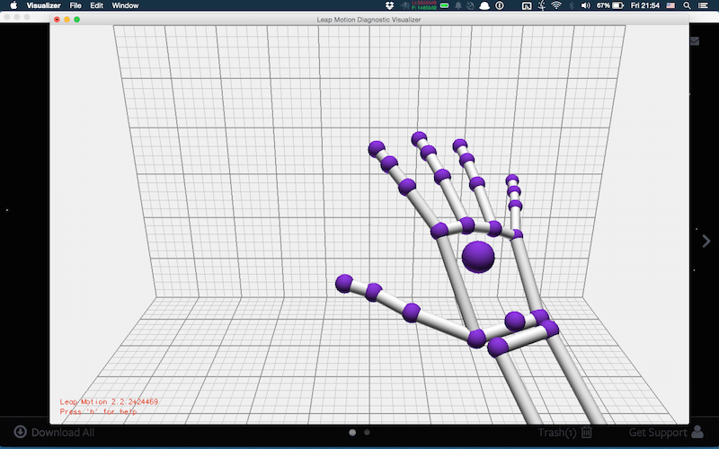Select the second page indicator dot
The height and width of the screenshot is (449, 719).
367,432
